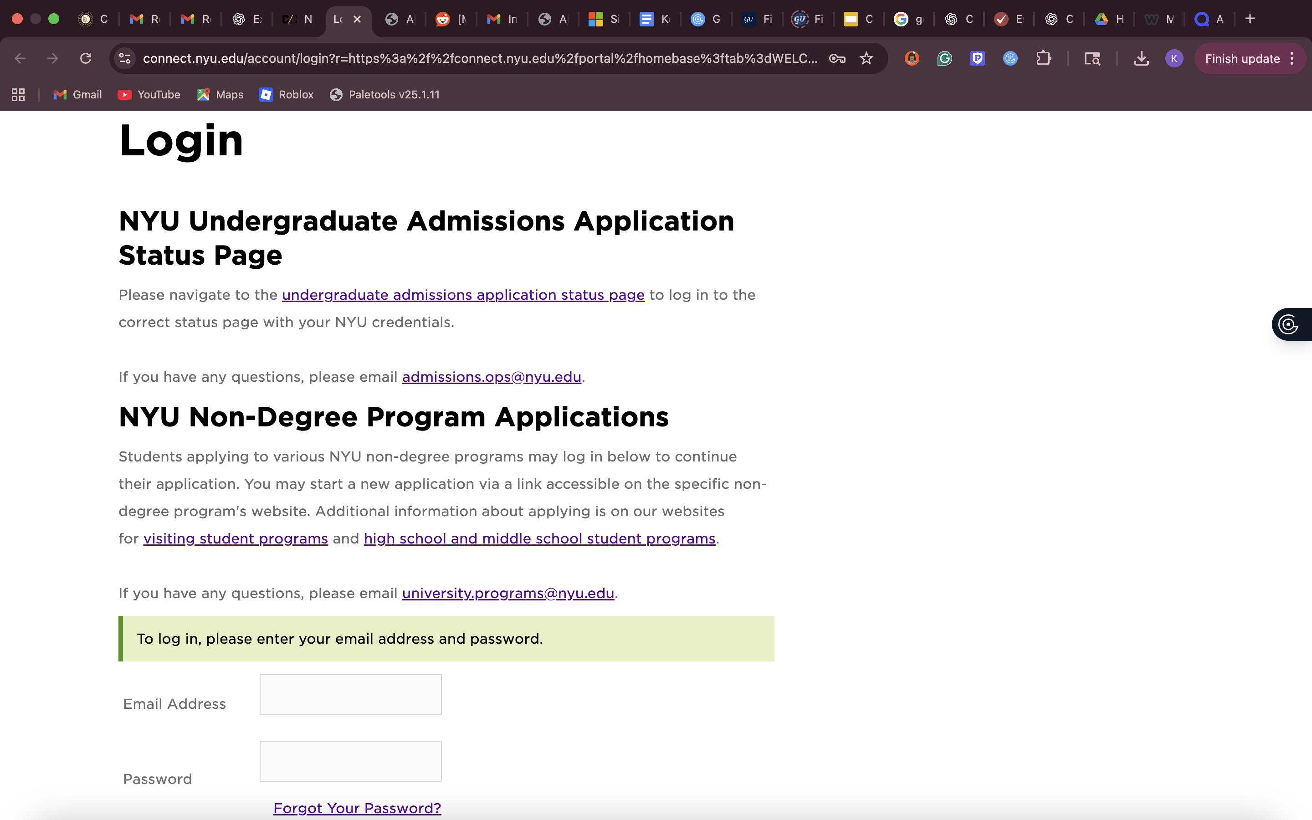Open undergraduate admissions application status page link
The width and height of the screenshot is (1312, 820).
click(x=463, y=295)
